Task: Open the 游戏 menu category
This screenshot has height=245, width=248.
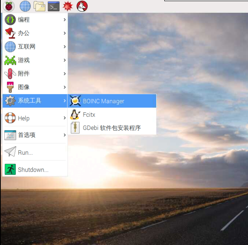Action: pyautogui.click(x=35, y=60)
